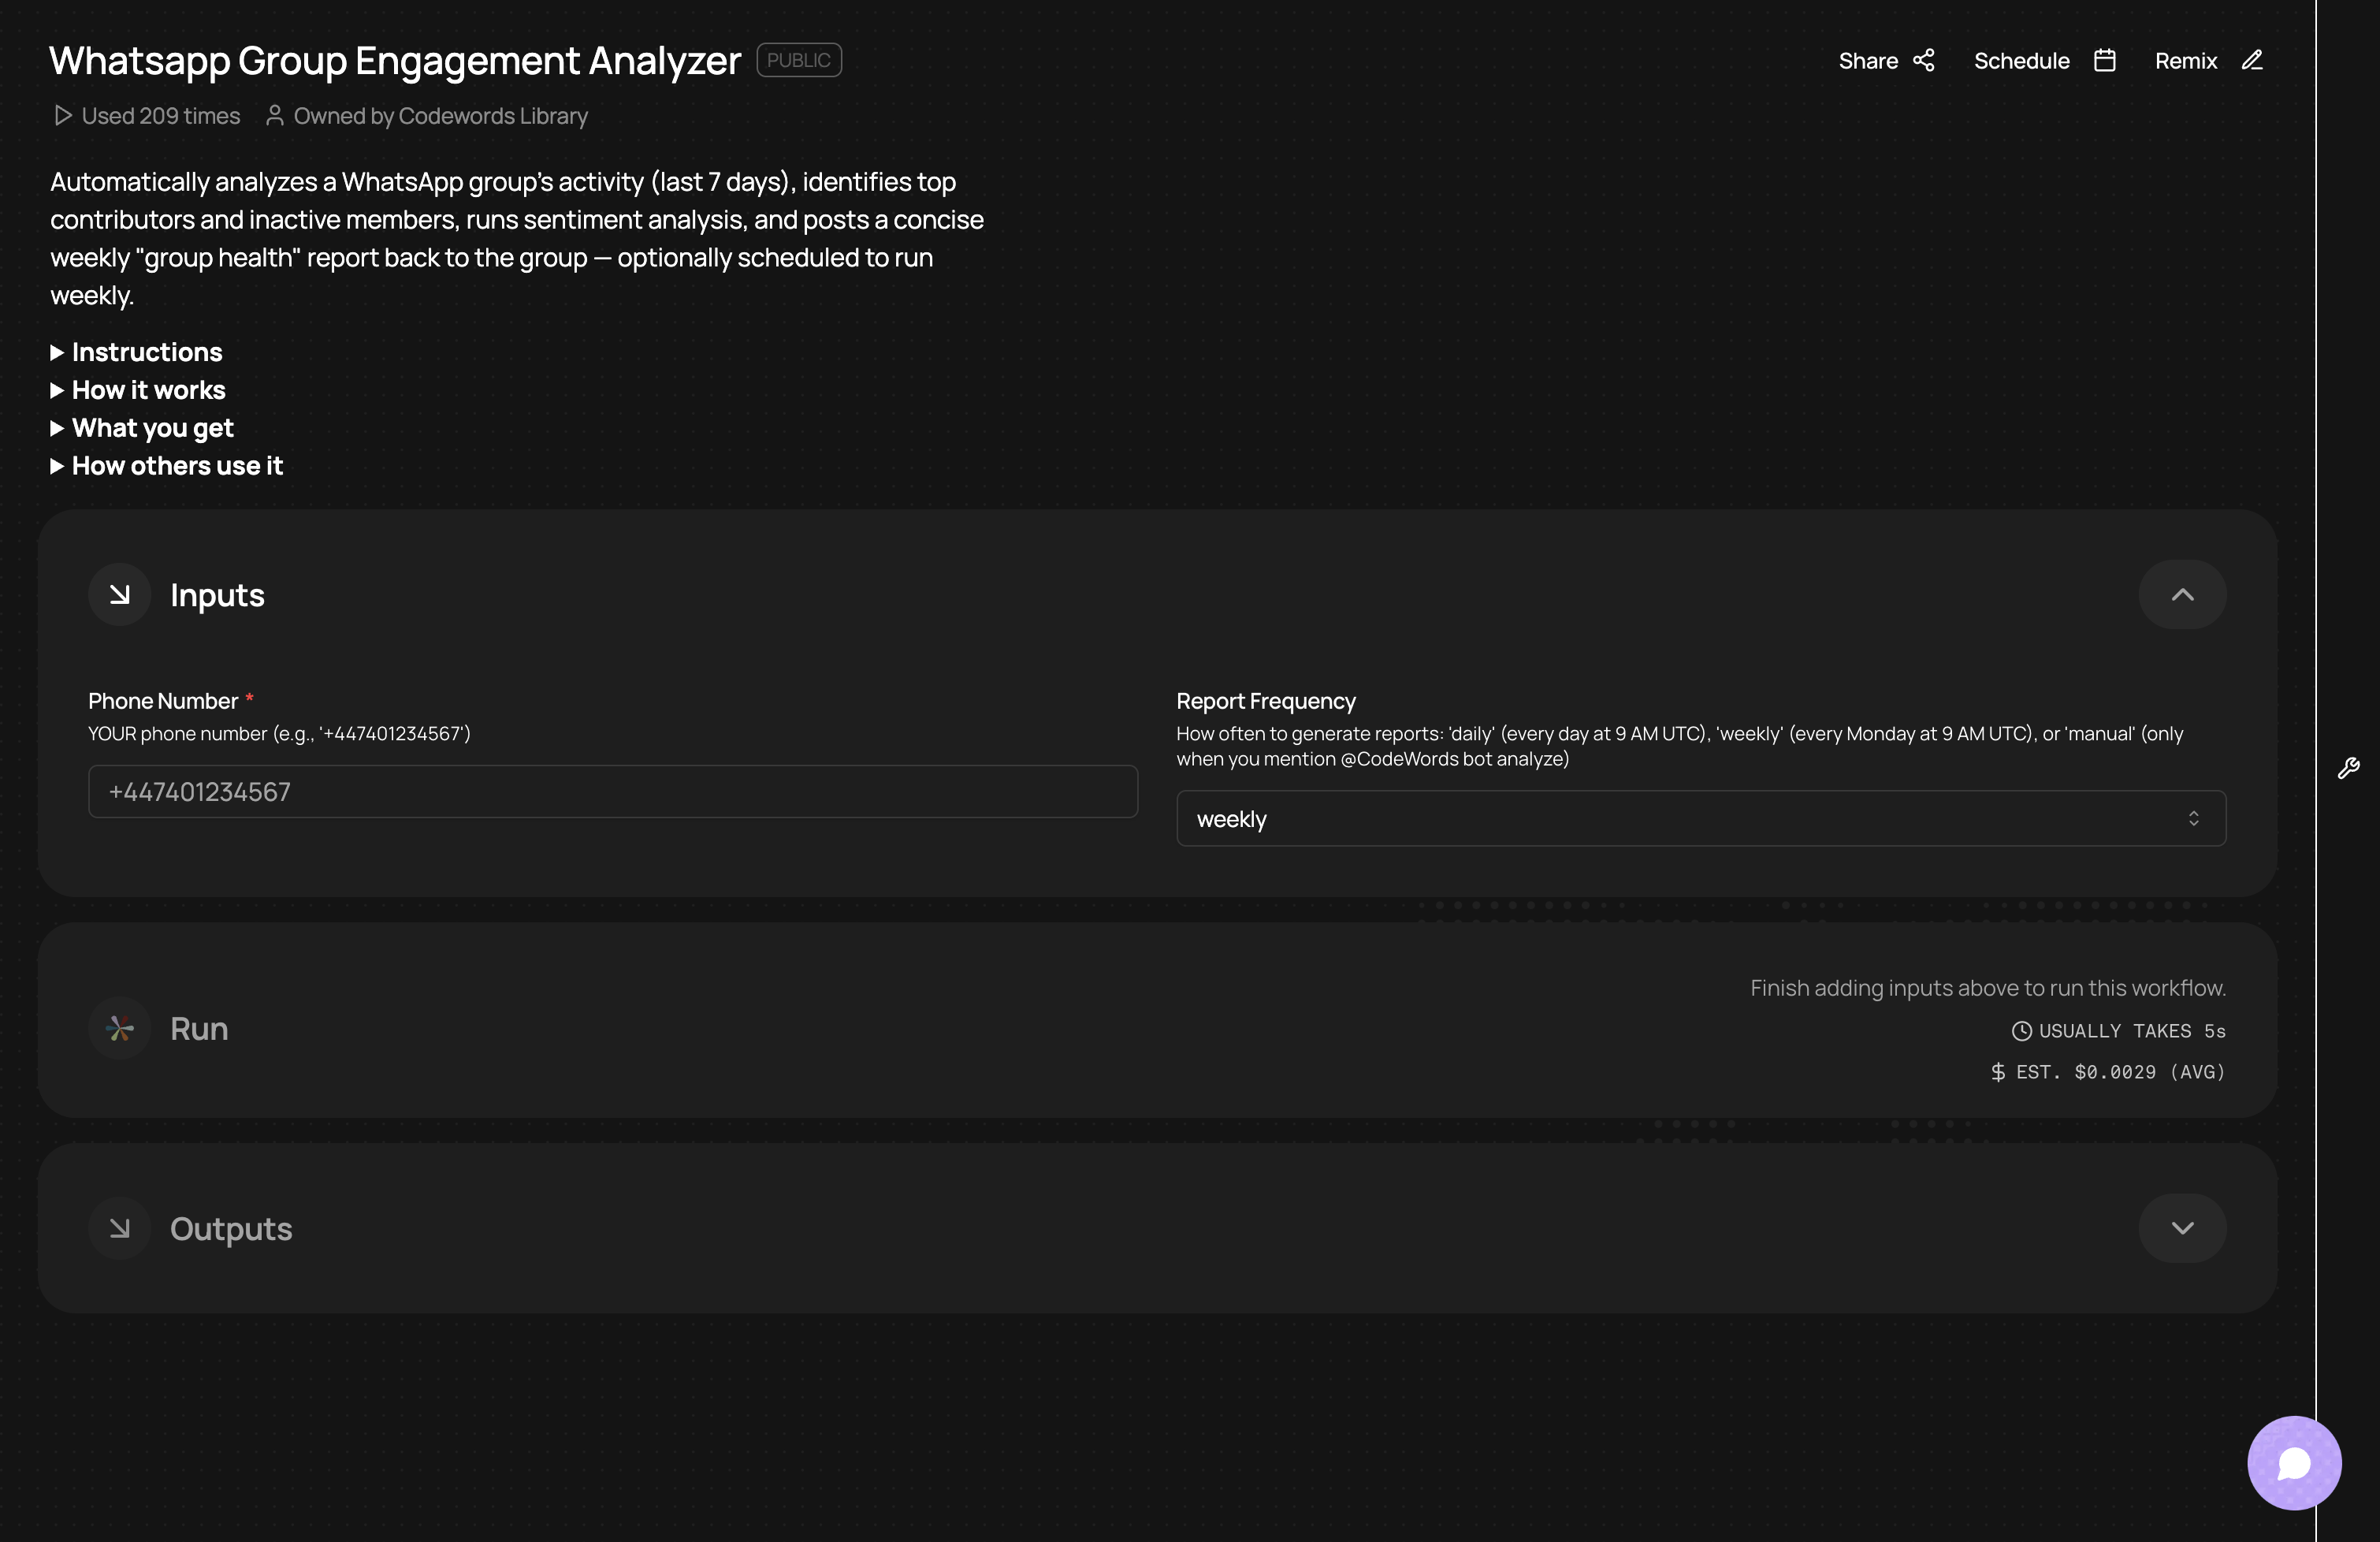Click the Remix pencil icon
The image size is (2380, 1542).
(2251, 61)
